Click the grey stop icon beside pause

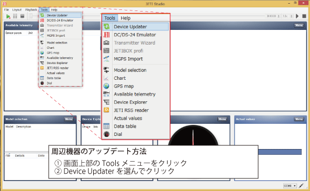point(23,16)
